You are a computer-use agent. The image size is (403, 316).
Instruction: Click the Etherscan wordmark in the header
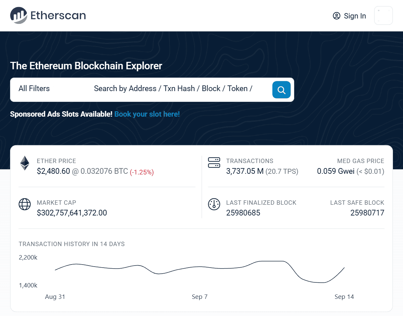point(58,15)
